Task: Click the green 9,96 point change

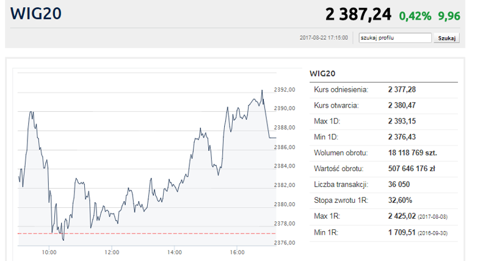Action: point(449,16)
